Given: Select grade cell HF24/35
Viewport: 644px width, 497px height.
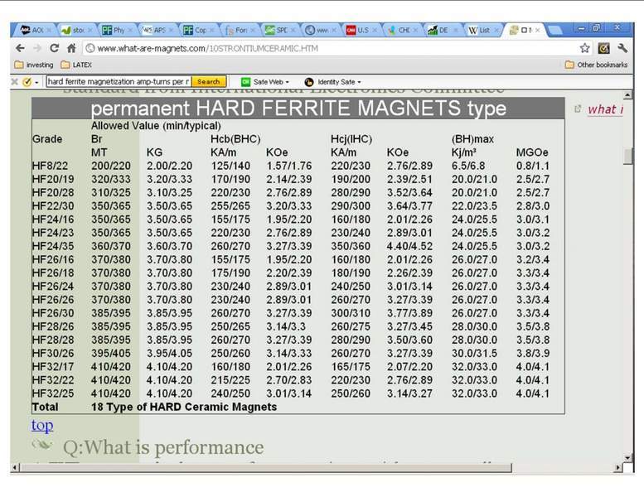Looking at the screenshot, I should 53,246.
